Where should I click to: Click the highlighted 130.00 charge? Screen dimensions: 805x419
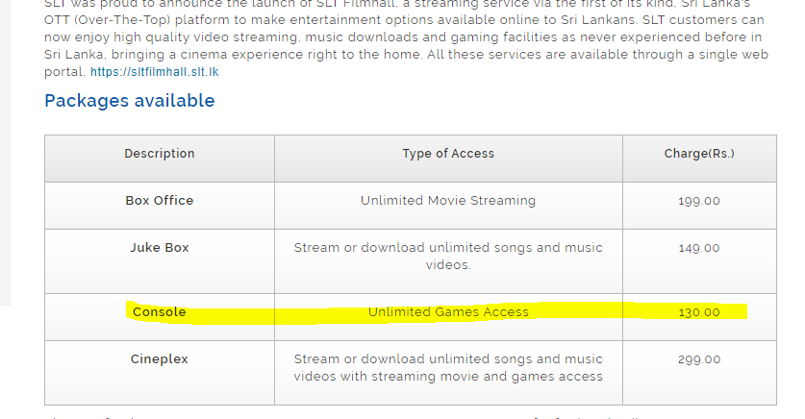click(699, 312)
